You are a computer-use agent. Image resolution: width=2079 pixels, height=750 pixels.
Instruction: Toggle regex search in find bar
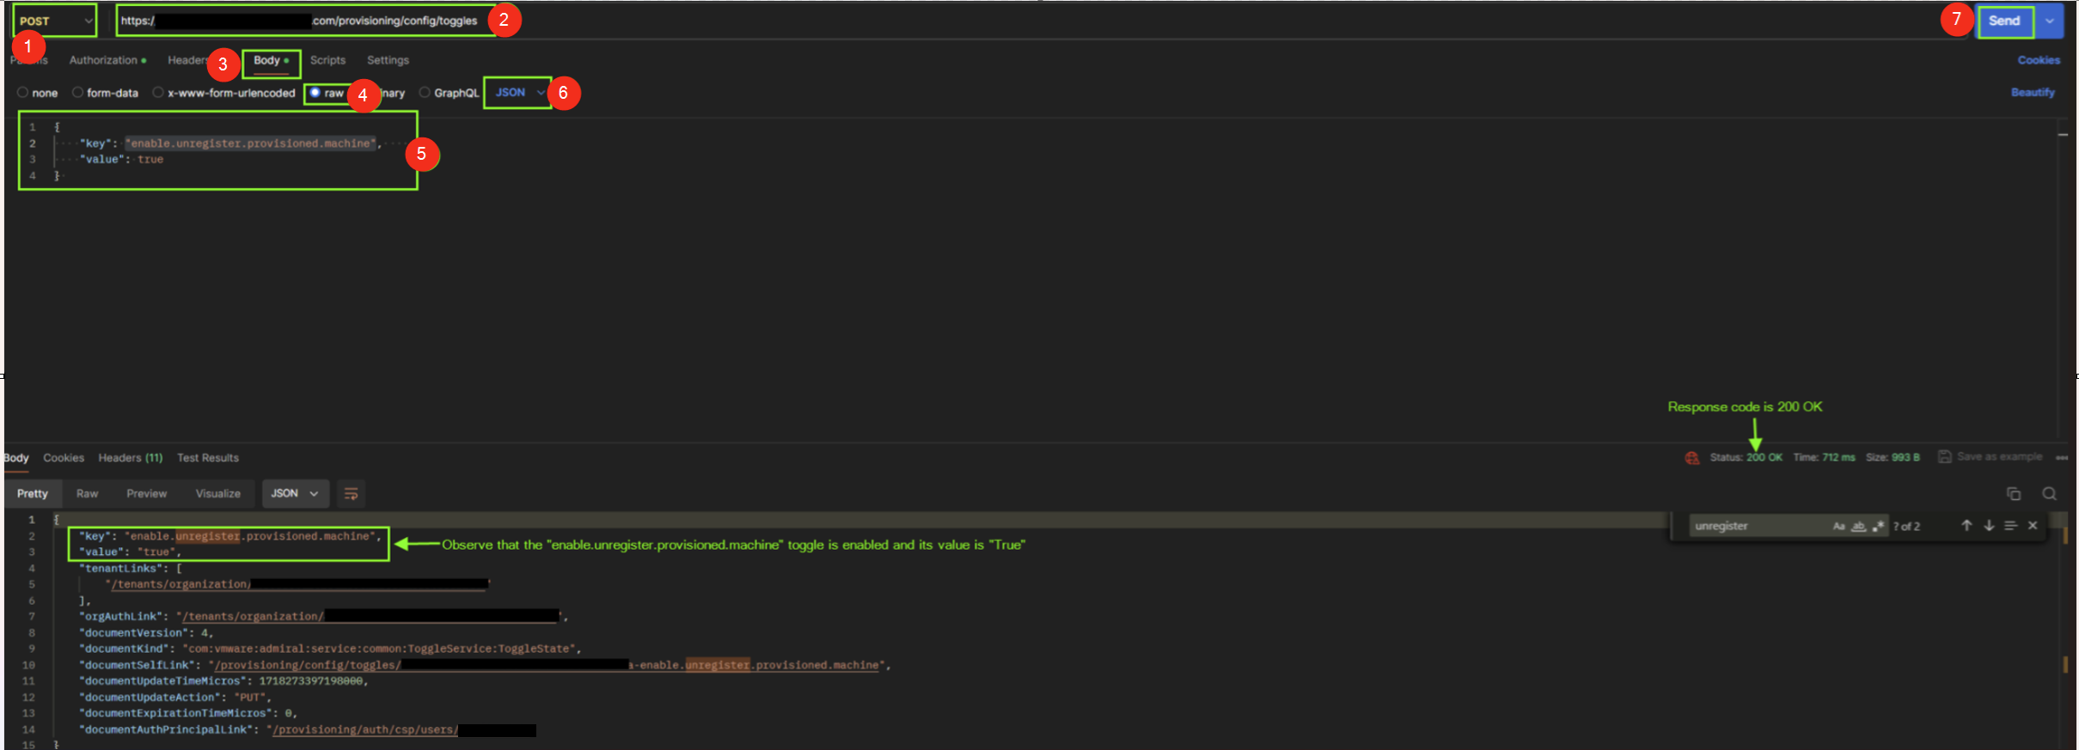[1878, 526]
